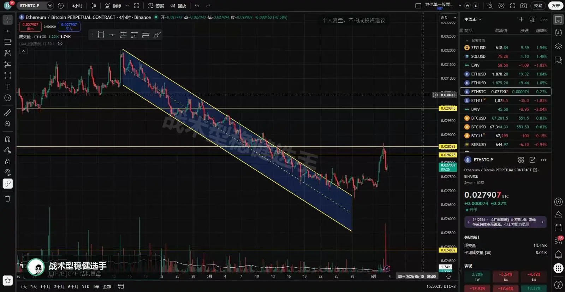Viewport: 565px width, 292px height.
Task: Select the crosshair cursor tool
Action: (7, 20)
